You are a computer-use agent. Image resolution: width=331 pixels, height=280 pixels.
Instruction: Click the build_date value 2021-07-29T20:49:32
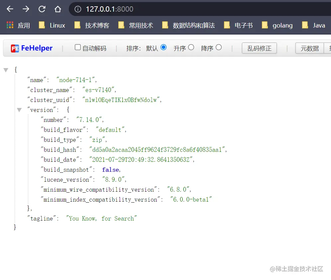[141, 159]
